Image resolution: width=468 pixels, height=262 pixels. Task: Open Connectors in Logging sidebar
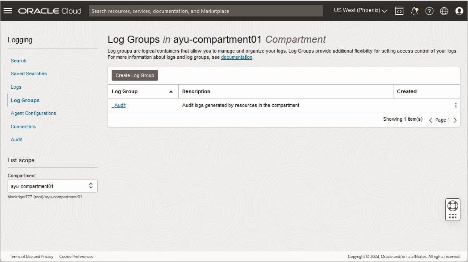(x=23, y=127)
